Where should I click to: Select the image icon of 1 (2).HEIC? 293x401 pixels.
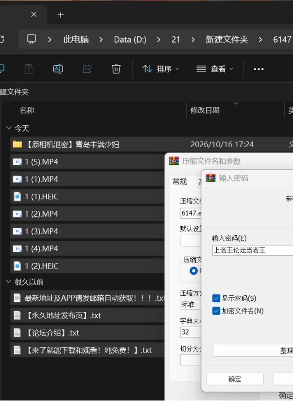pos(17,266)
